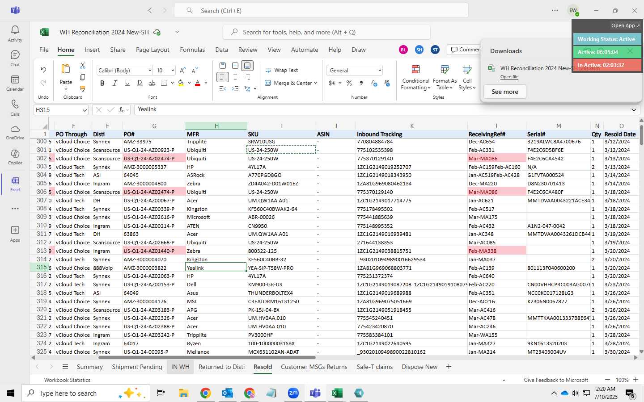644x402 pixels.
Task: Click the zoom in plus control
Action: pos(636,380)
